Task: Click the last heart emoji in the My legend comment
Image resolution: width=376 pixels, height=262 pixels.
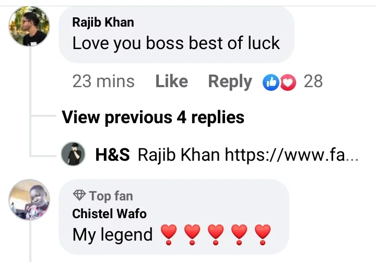Action: [x=263, y=234]
